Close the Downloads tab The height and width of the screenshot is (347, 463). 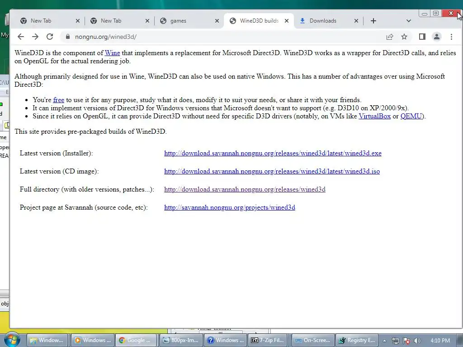tap(356, 21)
